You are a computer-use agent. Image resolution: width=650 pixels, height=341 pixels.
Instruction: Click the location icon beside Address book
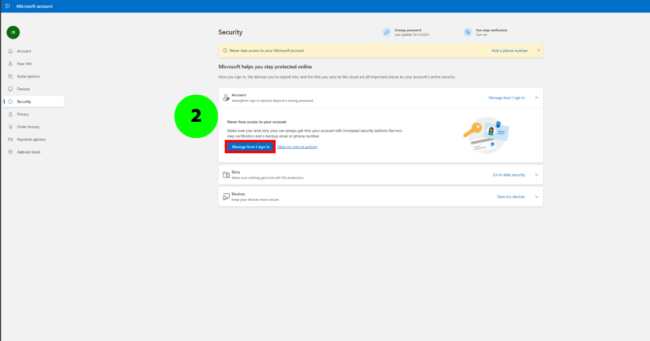click(10, 152)
